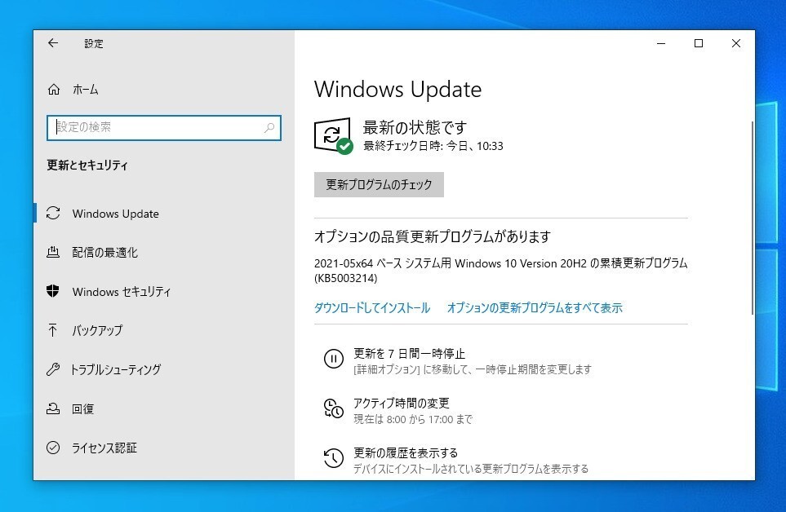Click the 更新とセキュリティ section heading

(x=87, y=166)
